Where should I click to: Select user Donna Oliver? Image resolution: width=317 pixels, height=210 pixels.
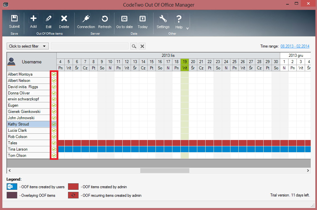pyautogui.click(x=28, y=93)
